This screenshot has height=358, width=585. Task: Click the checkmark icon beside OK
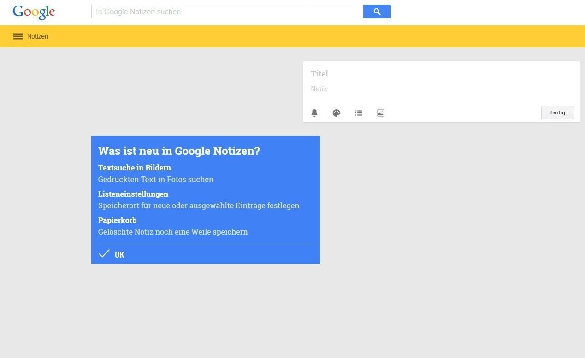point(104,254)
